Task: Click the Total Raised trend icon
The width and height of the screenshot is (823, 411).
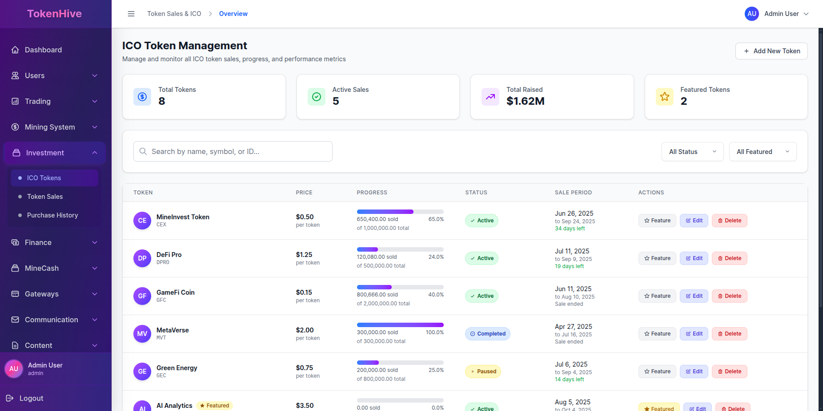Action: tap(490, 97)
